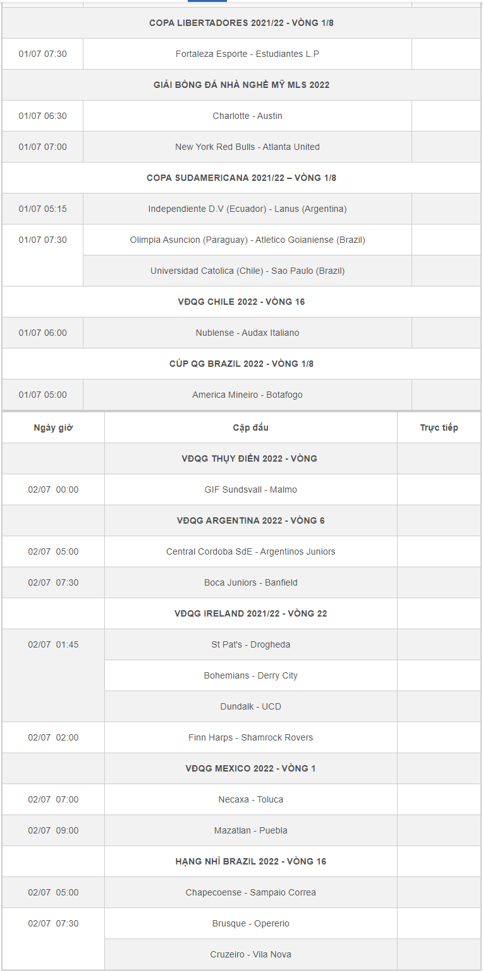Open the GIF Sundsvall - Malmo match

[250, 489]
